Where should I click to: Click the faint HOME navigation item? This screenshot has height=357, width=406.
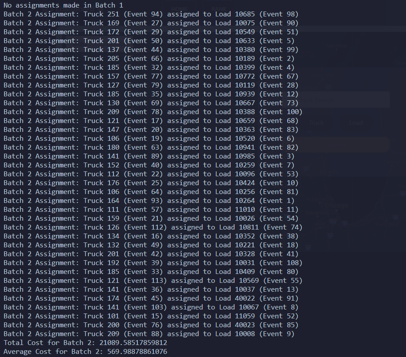pos(179,9)
